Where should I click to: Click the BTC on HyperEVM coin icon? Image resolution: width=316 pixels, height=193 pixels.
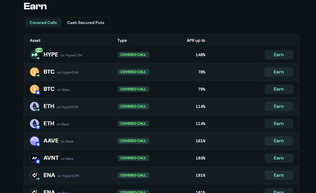tap(34, 72)
